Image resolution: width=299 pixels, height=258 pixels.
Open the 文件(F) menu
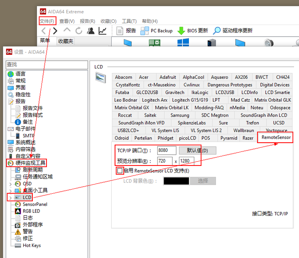click(x=47, y=21)
